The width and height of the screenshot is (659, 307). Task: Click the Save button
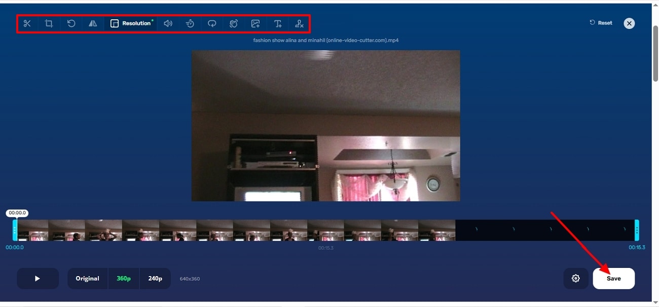613,278
